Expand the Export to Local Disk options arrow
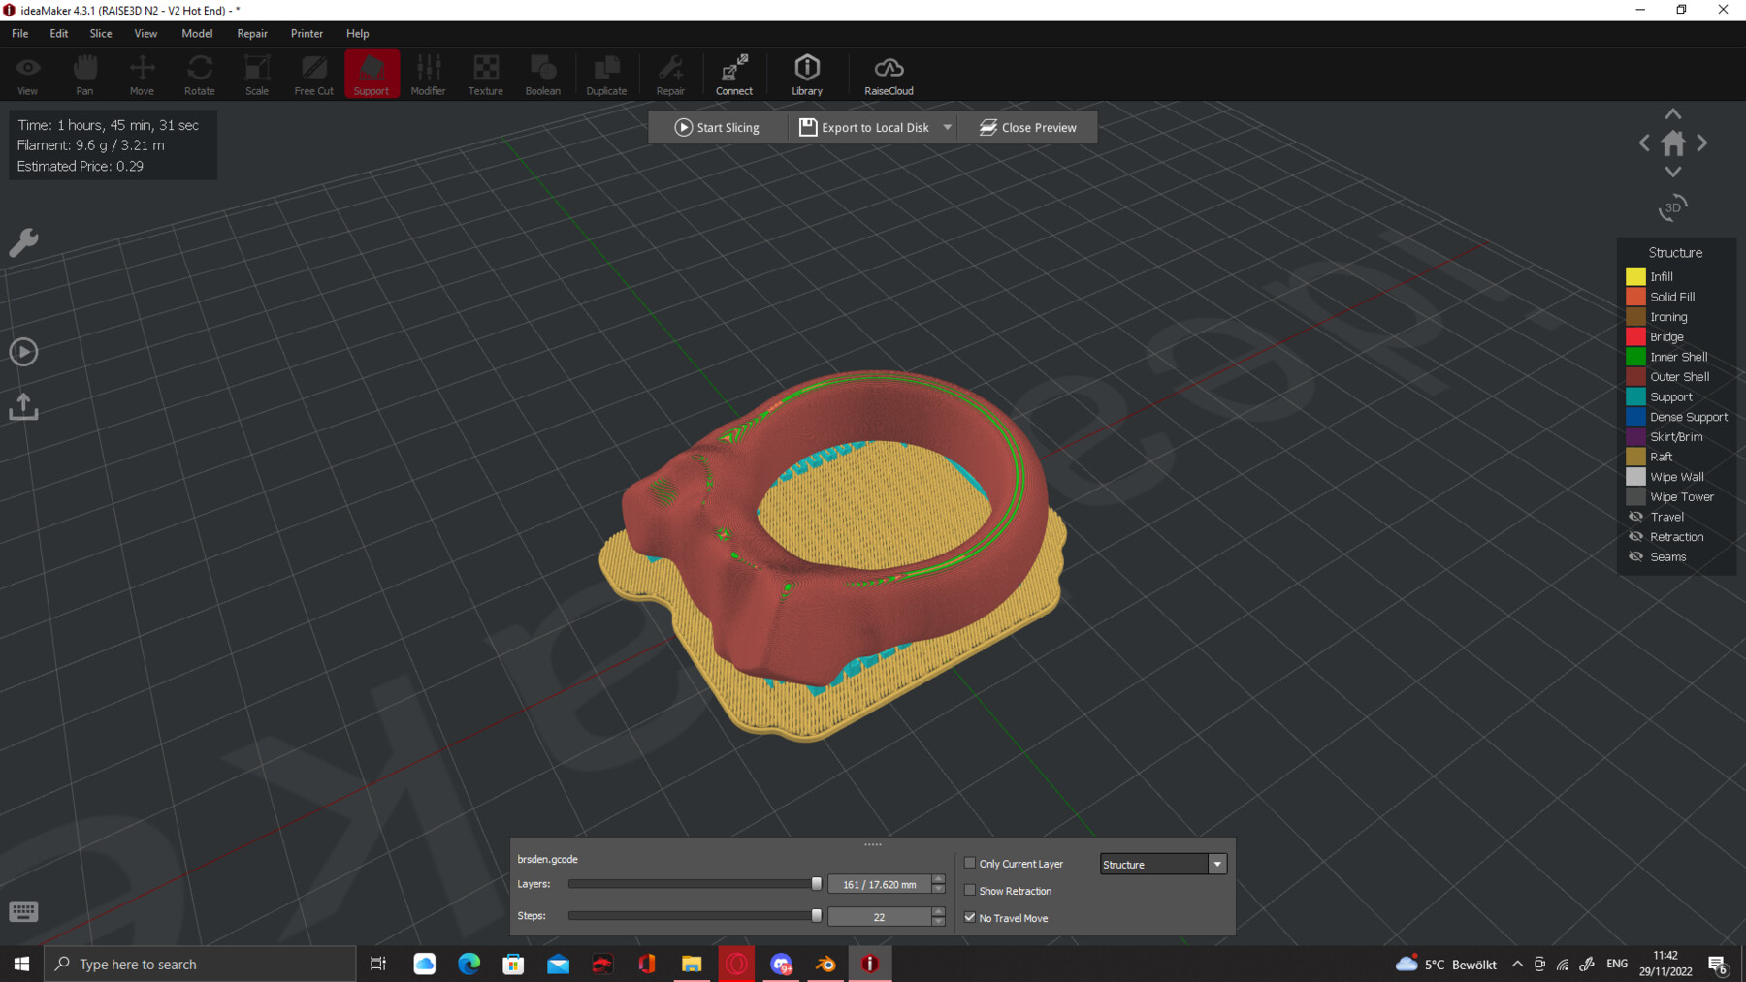Image resolution: width=1746 pixels, height=982 pixels. (x=946, y=127)
